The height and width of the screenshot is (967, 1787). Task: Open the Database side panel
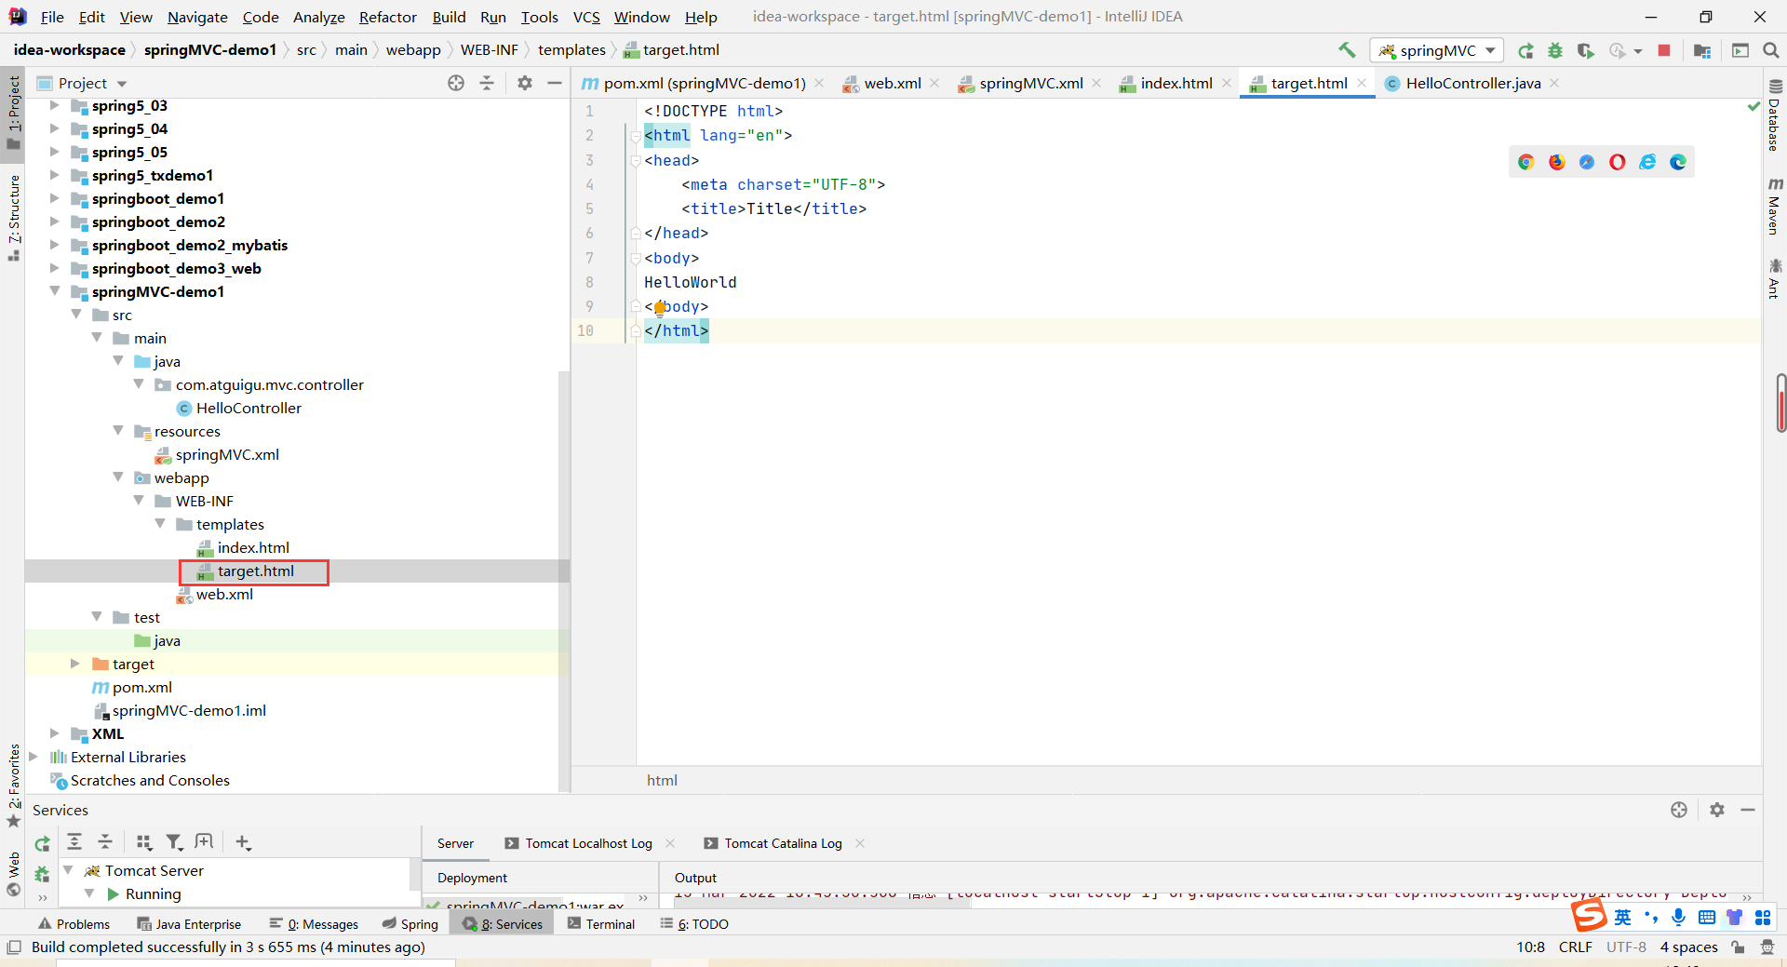tap(1775, 115)
